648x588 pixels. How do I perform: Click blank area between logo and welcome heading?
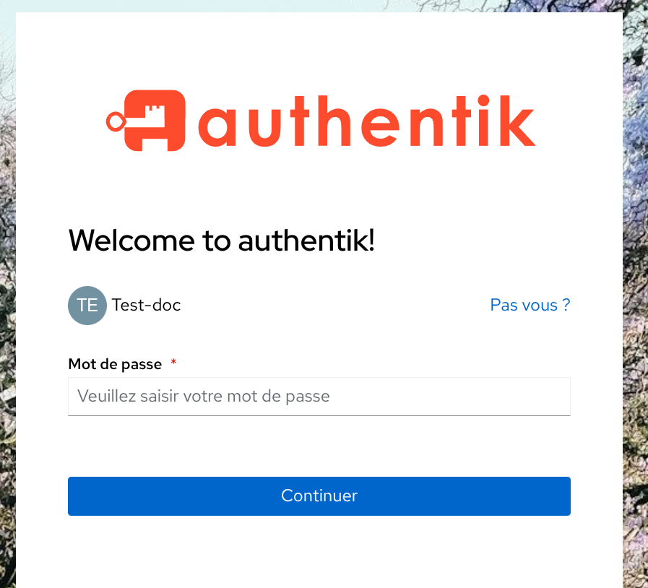pyautogui.click(x=319, y=188)
